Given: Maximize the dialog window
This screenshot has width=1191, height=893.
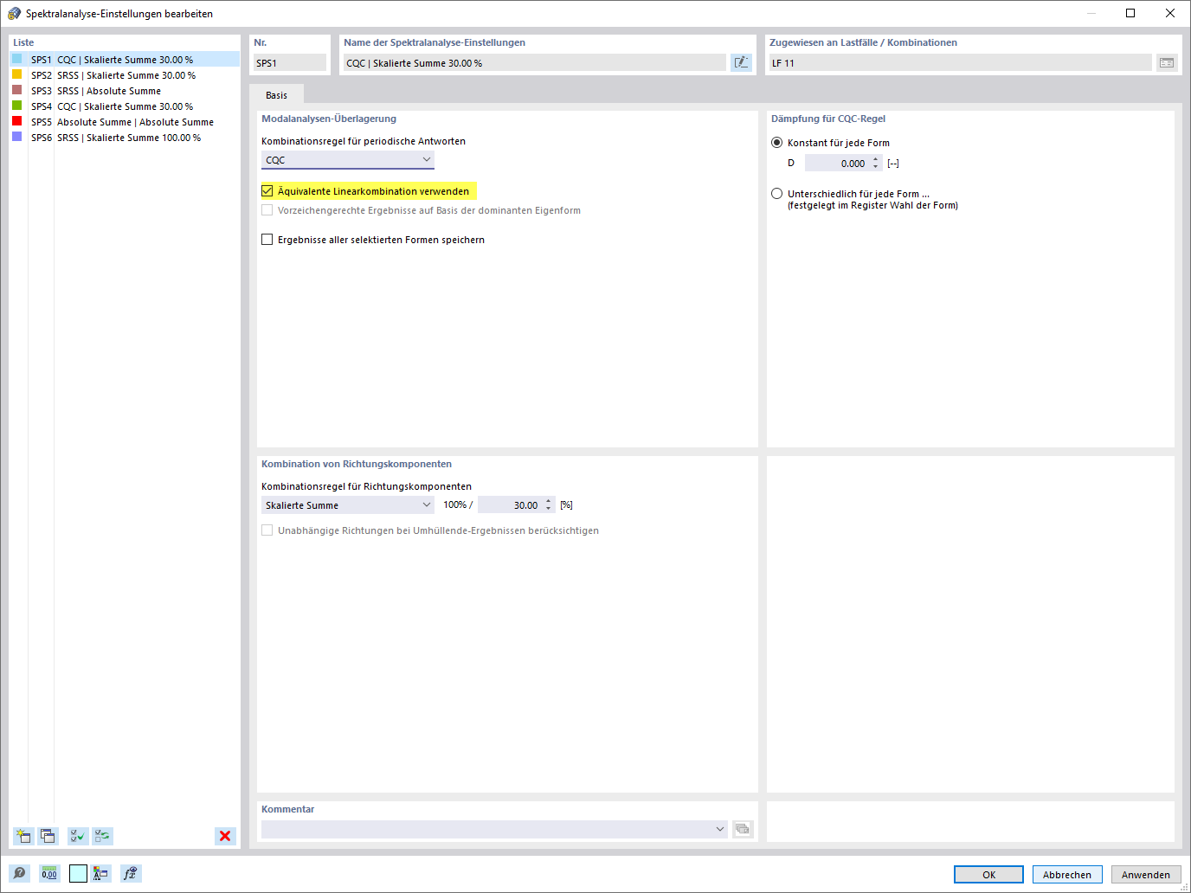Looking at the screenshot, I should coord(1130,13).
